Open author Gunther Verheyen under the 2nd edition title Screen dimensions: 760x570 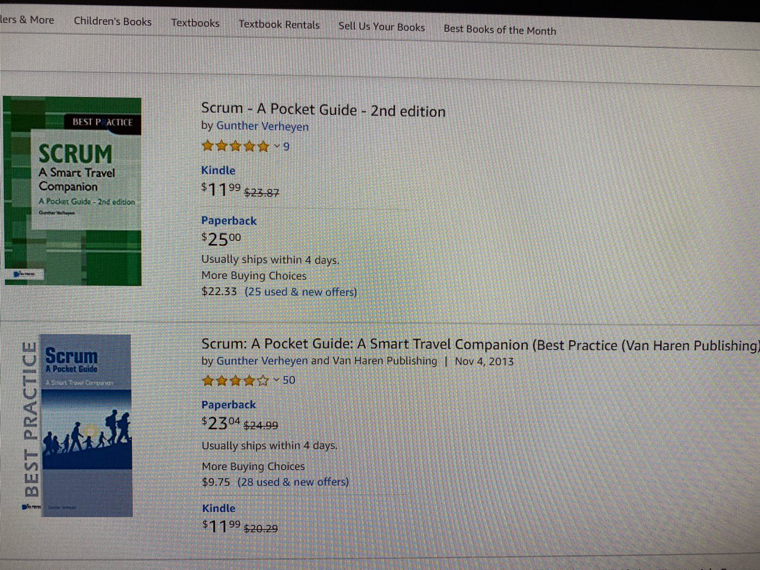point(262,126)
